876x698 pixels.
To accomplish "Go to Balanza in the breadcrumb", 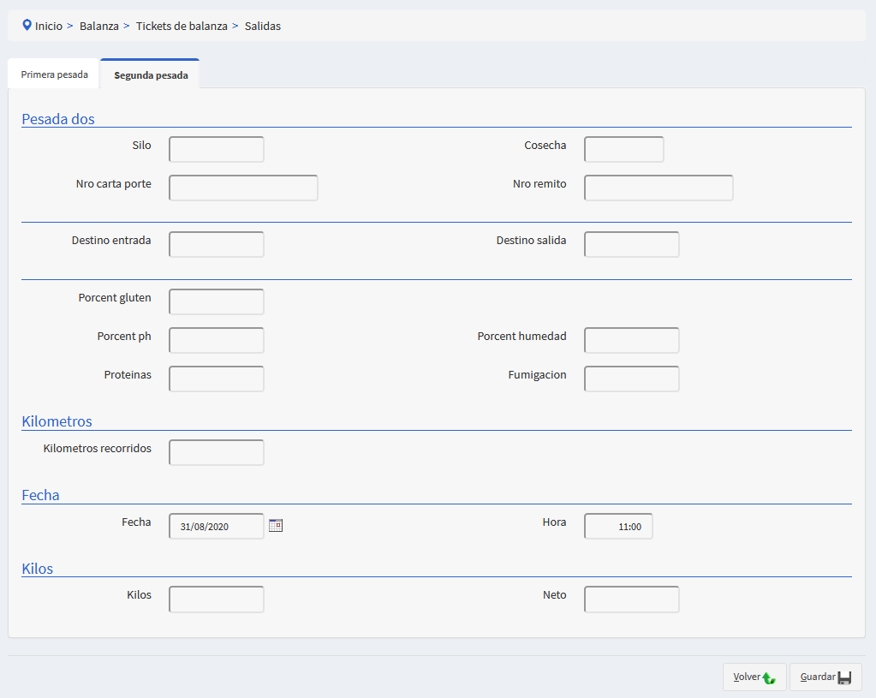I will pos(99,27).
